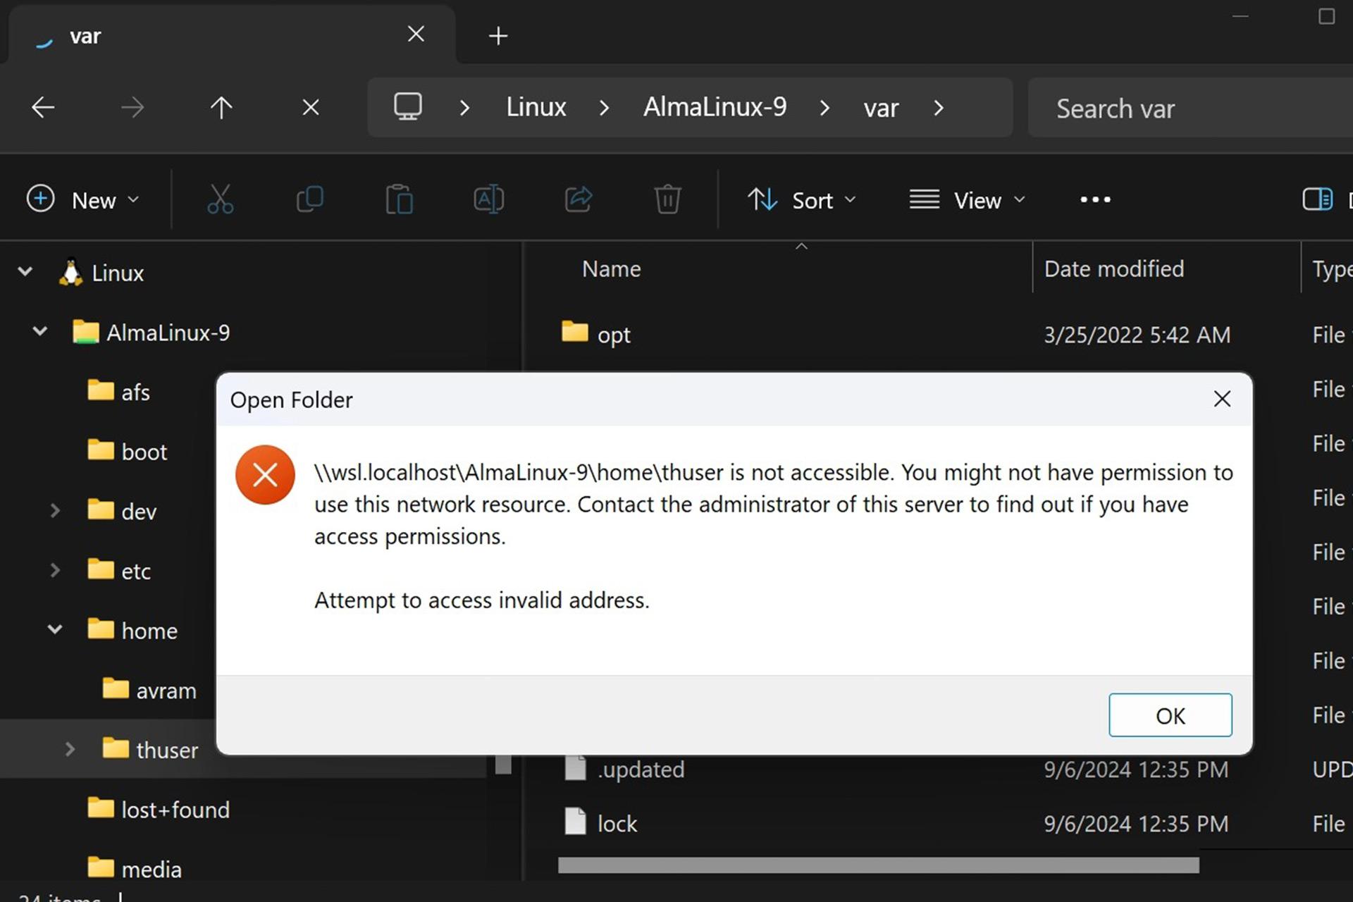Close the Open Folder error dialog
The image size is (1353, 902).
(x=1222, y=399)
